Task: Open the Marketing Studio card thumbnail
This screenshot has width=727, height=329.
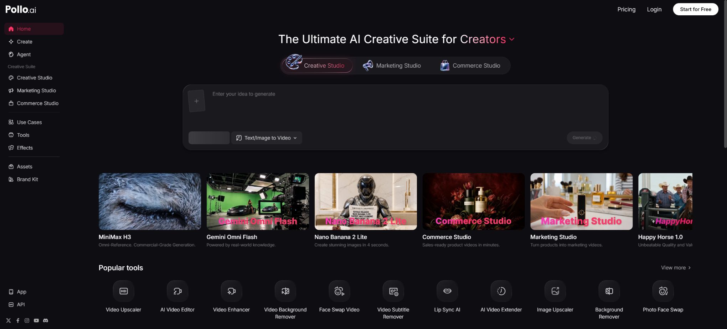Action: (x=582, y=202)
